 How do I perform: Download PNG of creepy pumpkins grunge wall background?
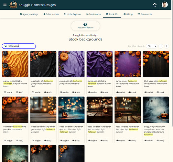click(x=160, y=141)
